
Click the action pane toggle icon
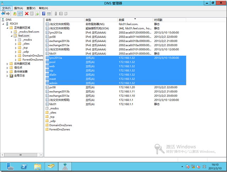point(49,14)
